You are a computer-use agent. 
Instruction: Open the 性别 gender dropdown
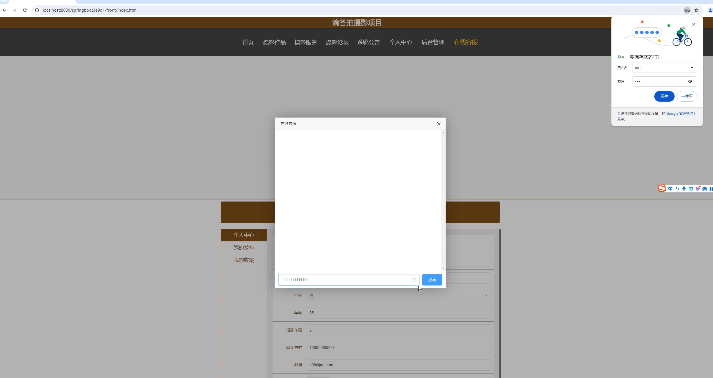(x=398, y=295)
